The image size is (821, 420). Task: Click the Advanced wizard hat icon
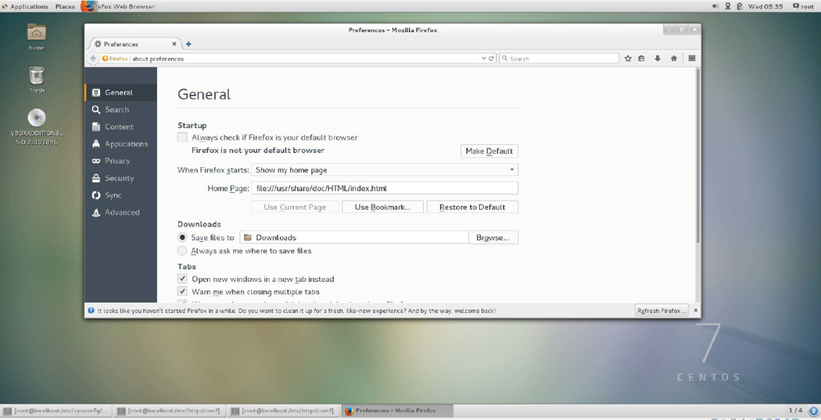click(96, 212)
